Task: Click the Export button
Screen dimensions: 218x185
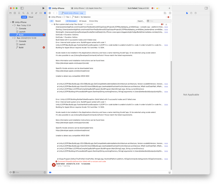Action: pos(140,21)
